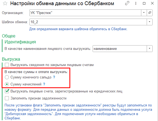Expand the Организация dropdown list
This screenshot has width=158, height=121.
(144, 13)
